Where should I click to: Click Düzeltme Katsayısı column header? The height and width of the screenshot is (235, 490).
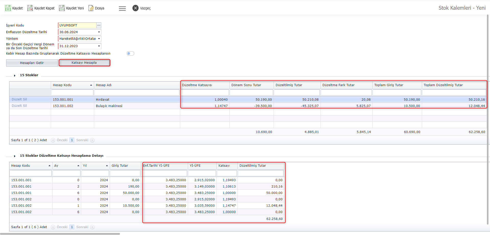coord(205,85)
